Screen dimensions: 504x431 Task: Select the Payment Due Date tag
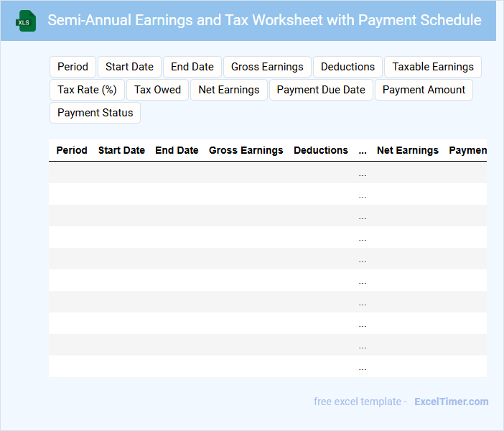coord(321,90)
